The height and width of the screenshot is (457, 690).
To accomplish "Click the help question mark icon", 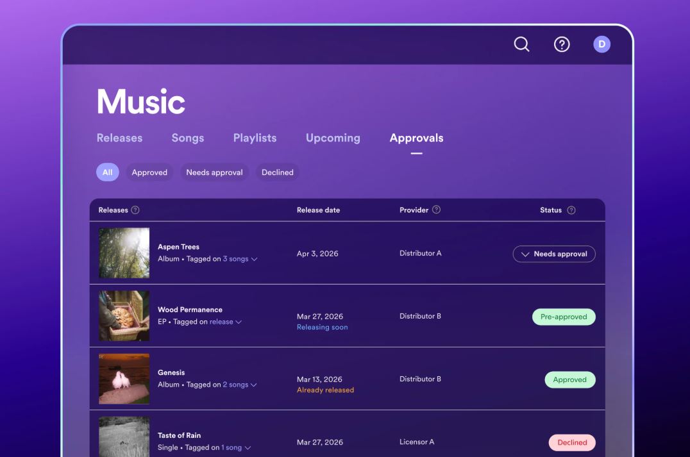I will 561,44.
